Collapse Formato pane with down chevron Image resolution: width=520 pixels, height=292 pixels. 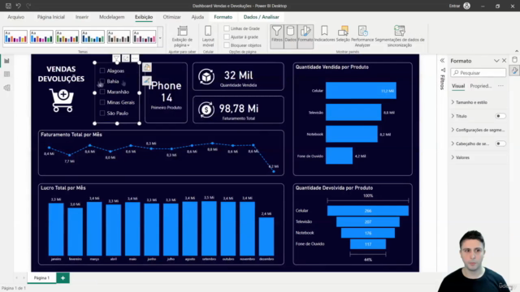[496, 61]
